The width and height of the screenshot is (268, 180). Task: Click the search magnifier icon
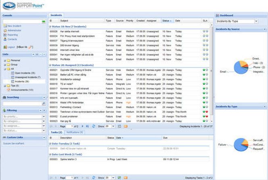(x=43, y=103)
